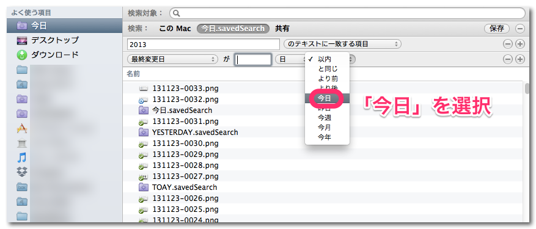Click the file list vertical scrollbar thumb
Image resolution: width=536 pixels, height=229 pixels.
[527, 88]
